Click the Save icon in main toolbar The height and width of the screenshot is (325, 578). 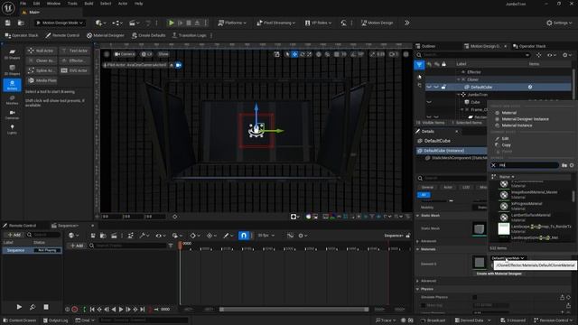pos(8,23)
